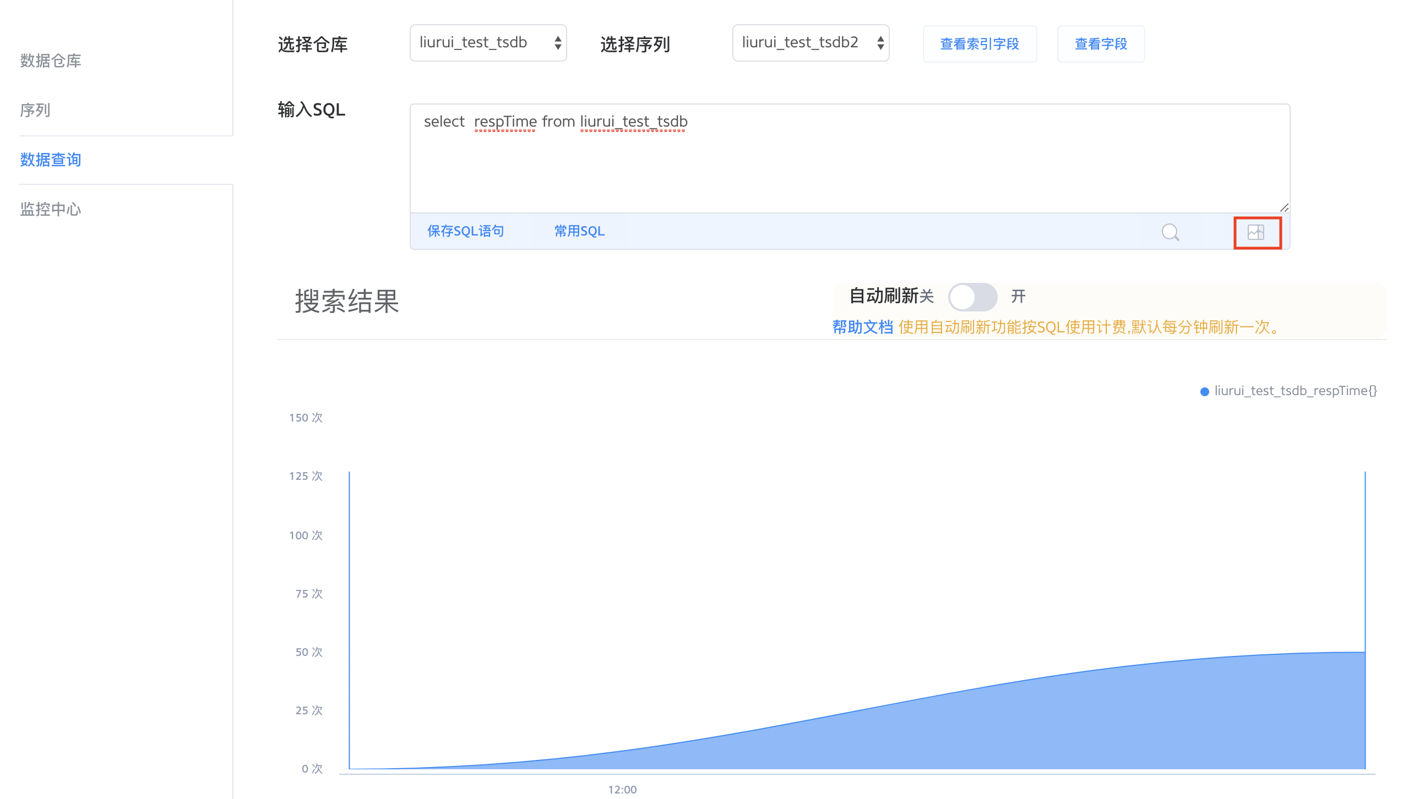
Task: Click the 查看索引字段 button
Action: [x=980, y=44]
